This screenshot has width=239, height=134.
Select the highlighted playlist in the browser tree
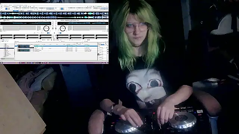[7, 48]
